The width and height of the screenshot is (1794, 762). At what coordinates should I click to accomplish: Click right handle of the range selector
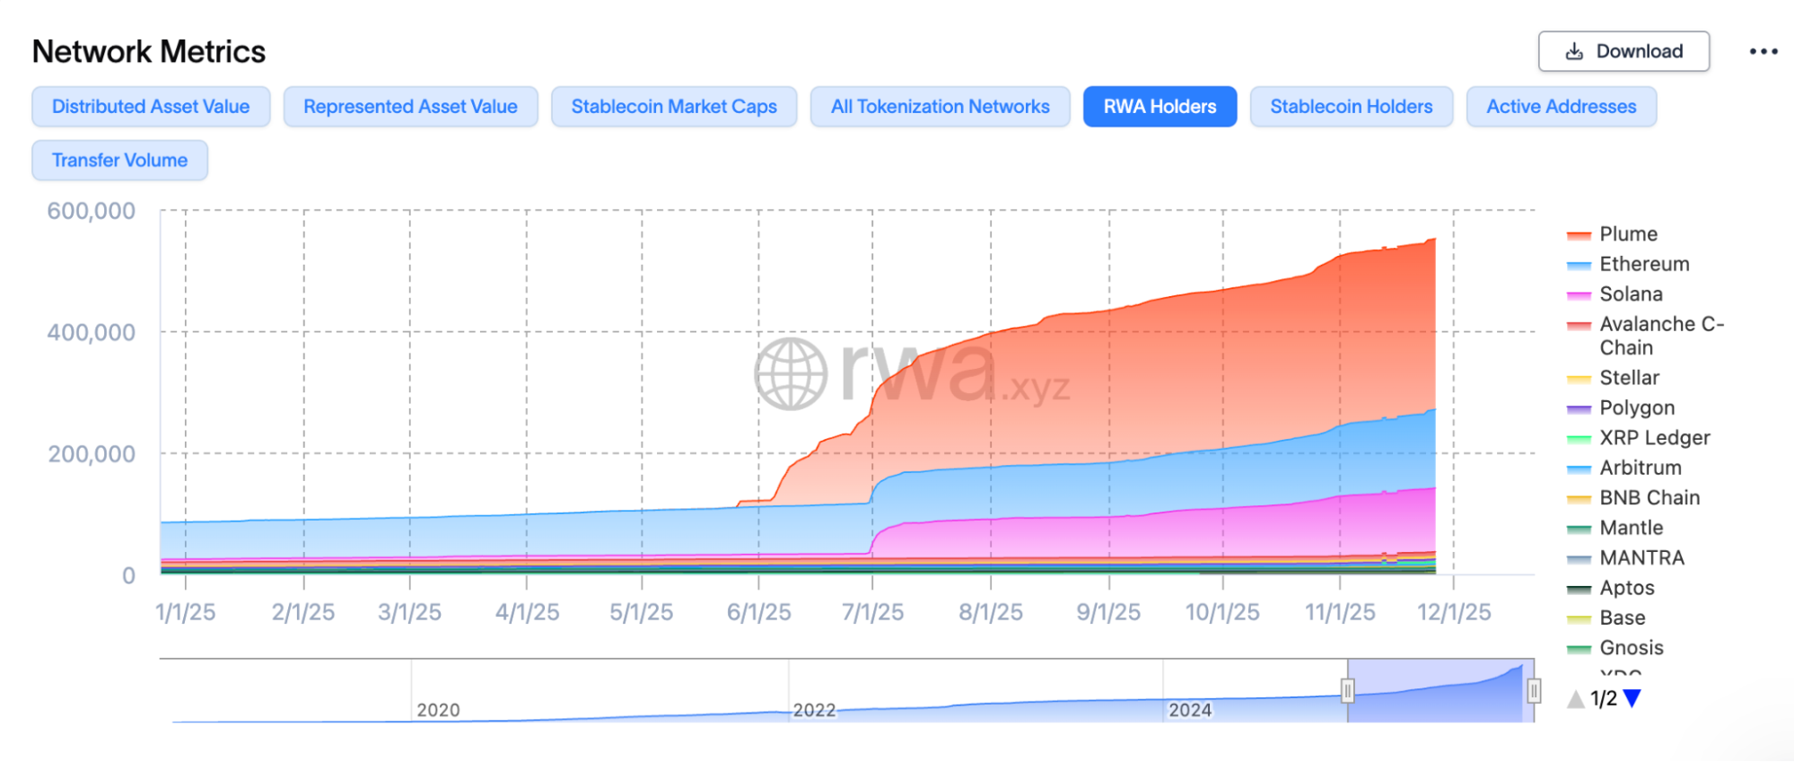(1534, 690)
